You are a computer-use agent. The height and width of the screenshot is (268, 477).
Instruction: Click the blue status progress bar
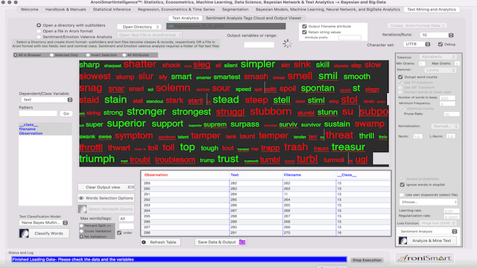click(x=179, y=260)
